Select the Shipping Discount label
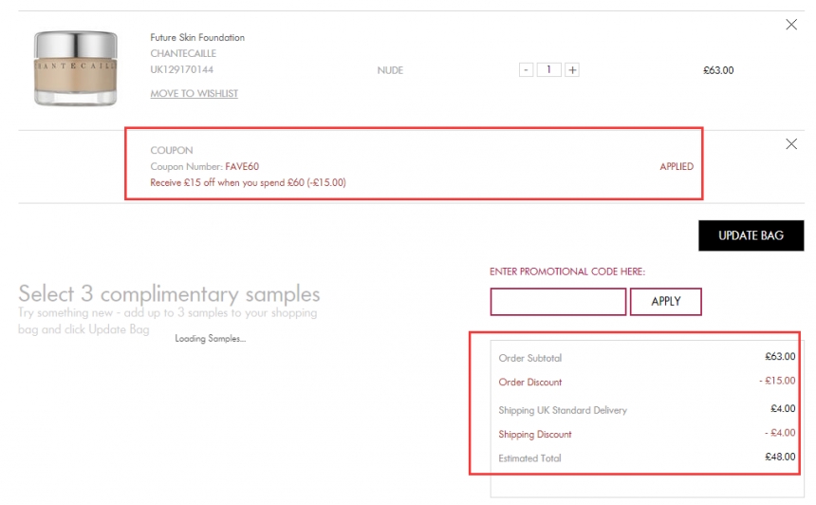The image size is (816, 505). [535, 434]
